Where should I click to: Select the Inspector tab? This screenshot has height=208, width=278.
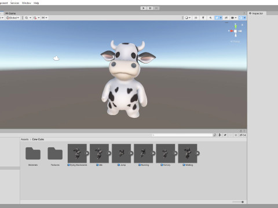click(x=256, y=13)
